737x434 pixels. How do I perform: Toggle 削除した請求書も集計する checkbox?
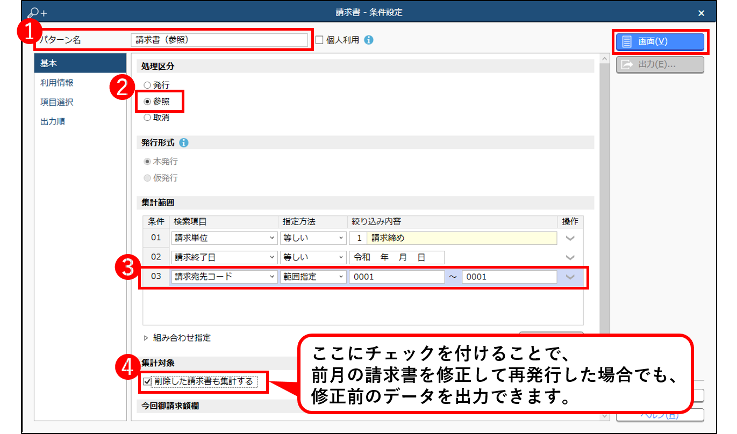(147, 382)
